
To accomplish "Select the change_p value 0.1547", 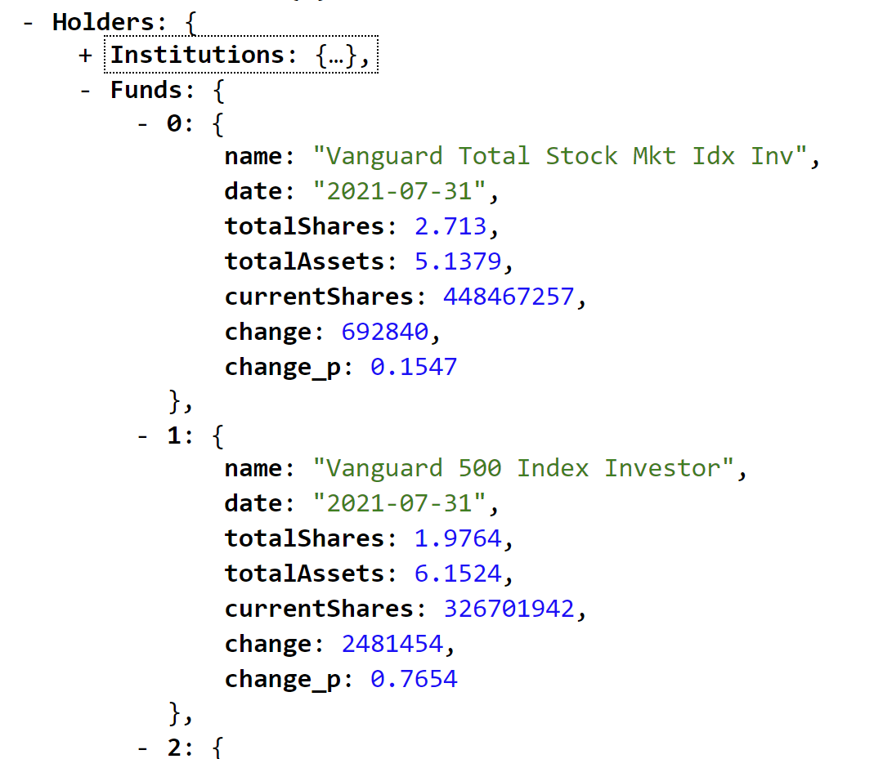I will click(x=414, y=367).
